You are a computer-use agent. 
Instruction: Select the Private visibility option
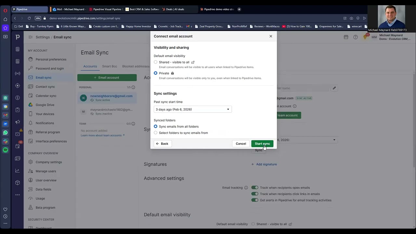(x=156, y=73)
